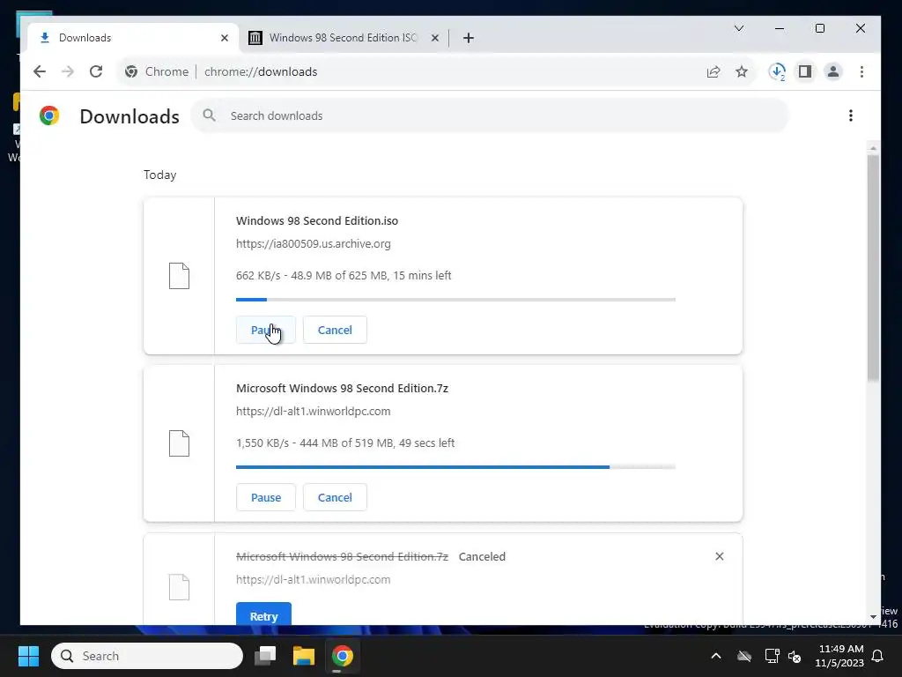Open Chrome's three-dot main menu
902x677 pixels.
pos(861,71)
